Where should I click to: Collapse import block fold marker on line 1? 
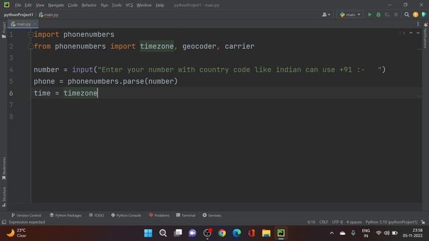pos(31,35)
